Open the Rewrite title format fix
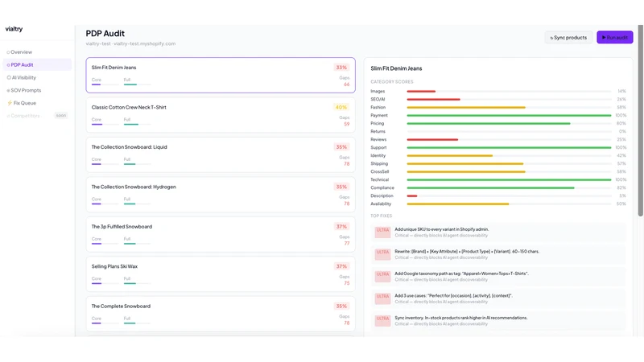644x362 pixels. coord(498,254)
